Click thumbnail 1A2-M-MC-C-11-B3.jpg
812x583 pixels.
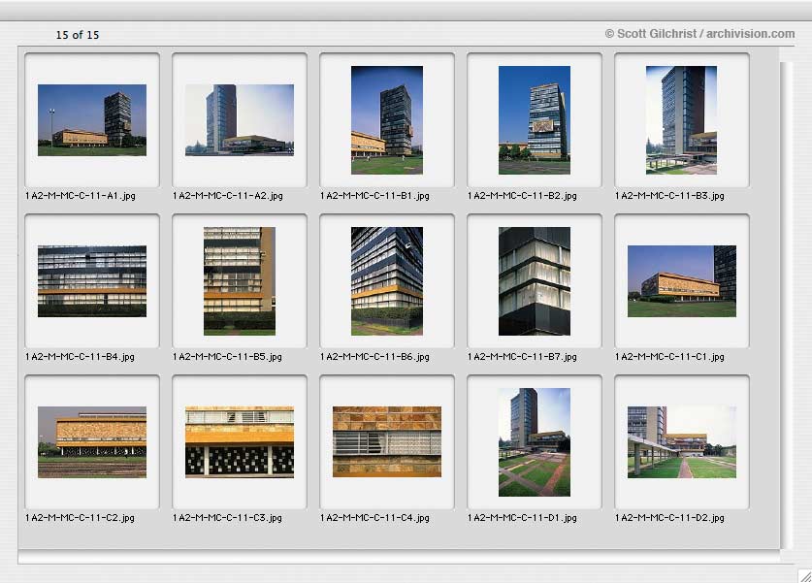(x=681, y=120)
